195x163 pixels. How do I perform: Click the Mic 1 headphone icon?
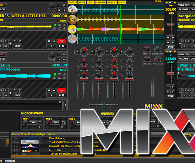click(40, 122)
